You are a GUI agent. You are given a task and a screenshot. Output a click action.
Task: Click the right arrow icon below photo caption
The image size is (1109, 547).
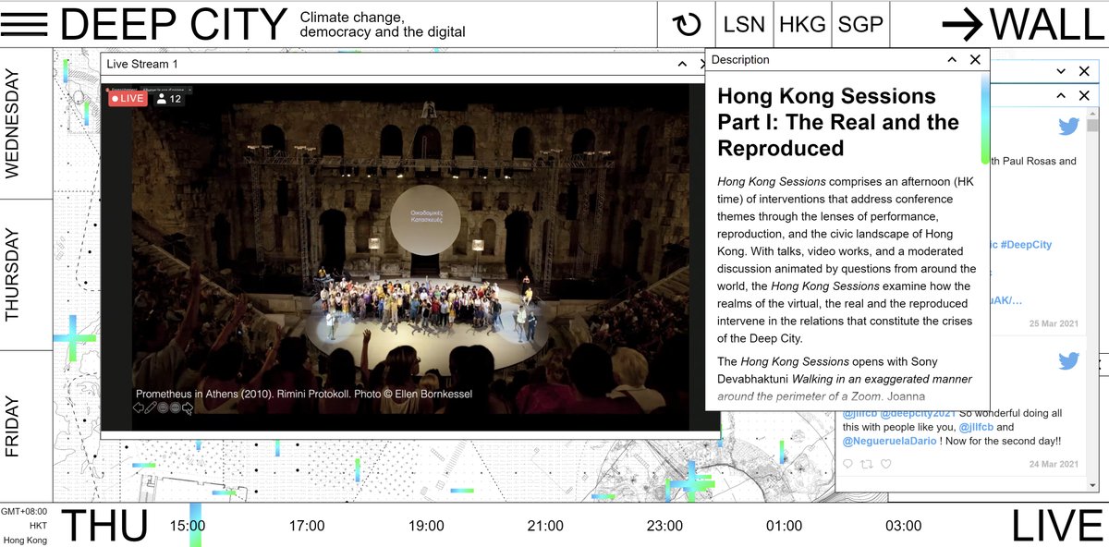click(x=188, y=407)
